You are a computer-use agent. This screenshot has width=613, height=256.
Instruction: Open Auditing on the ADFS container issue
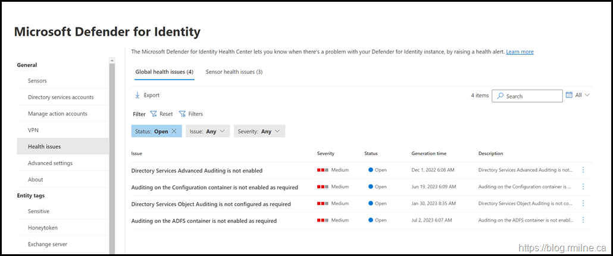pyautogui.click(x=204, y=221)
